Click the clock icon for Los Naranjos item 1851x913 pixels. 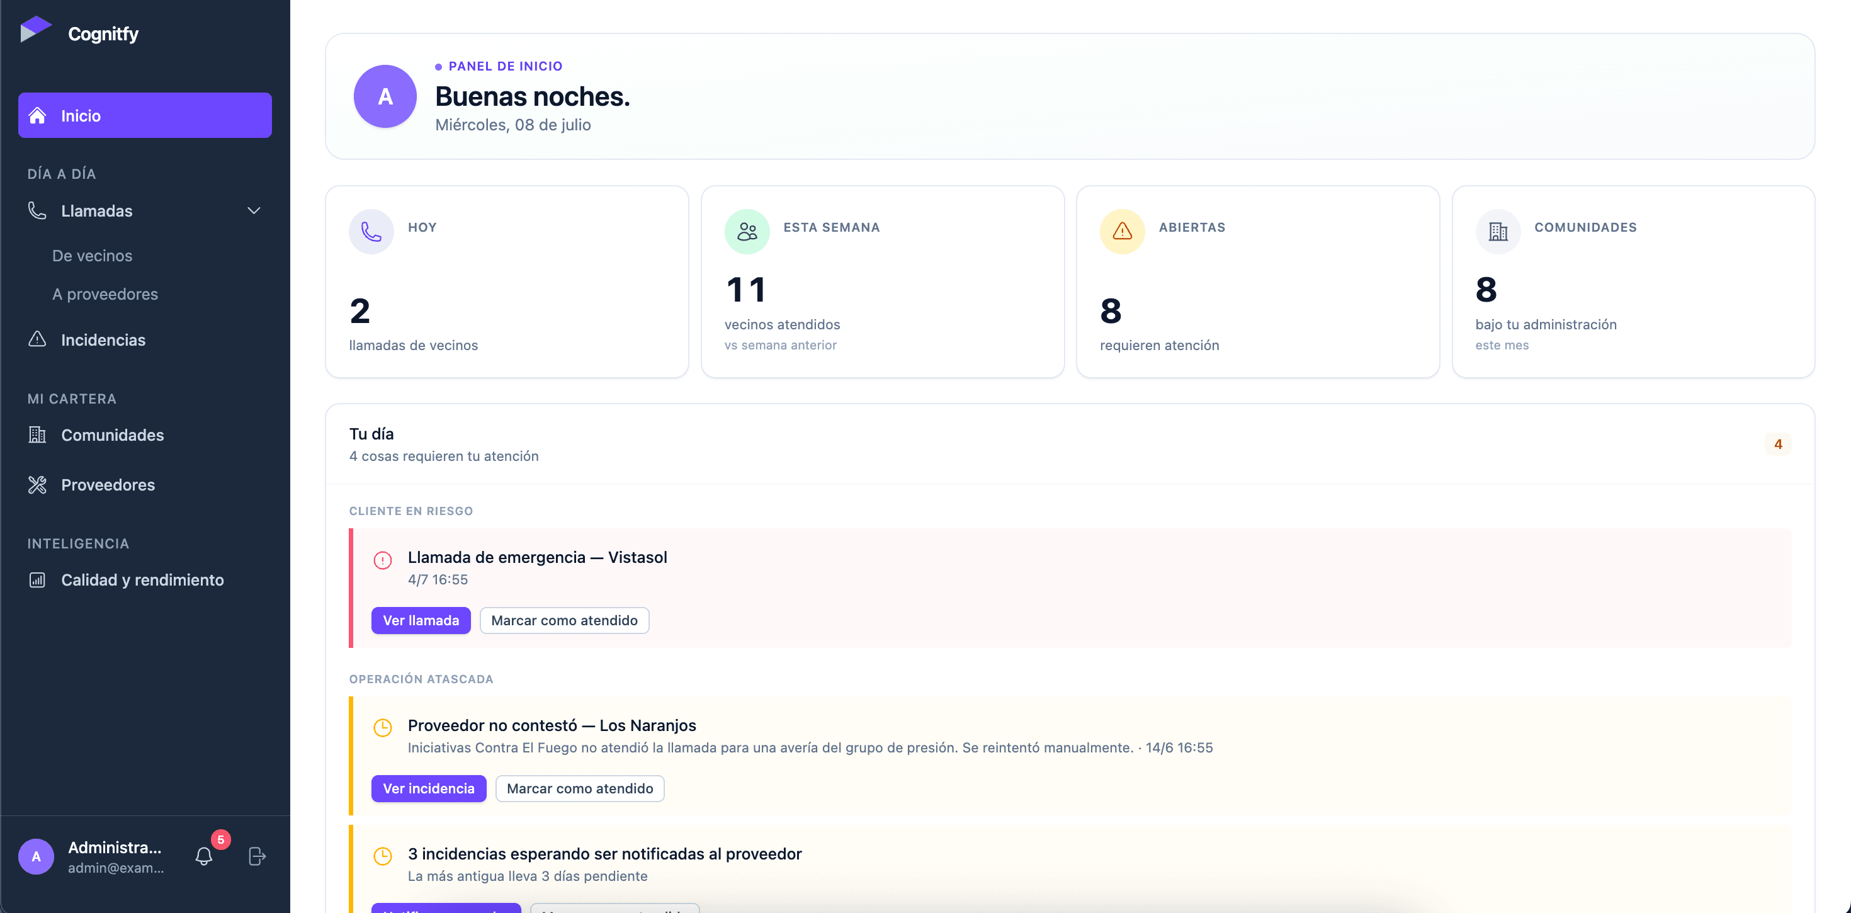point(383,727)
